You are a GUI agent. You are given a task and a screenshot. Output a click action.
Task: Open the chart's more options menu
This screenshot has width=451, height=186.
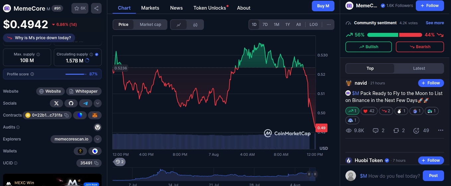point(328,25)
